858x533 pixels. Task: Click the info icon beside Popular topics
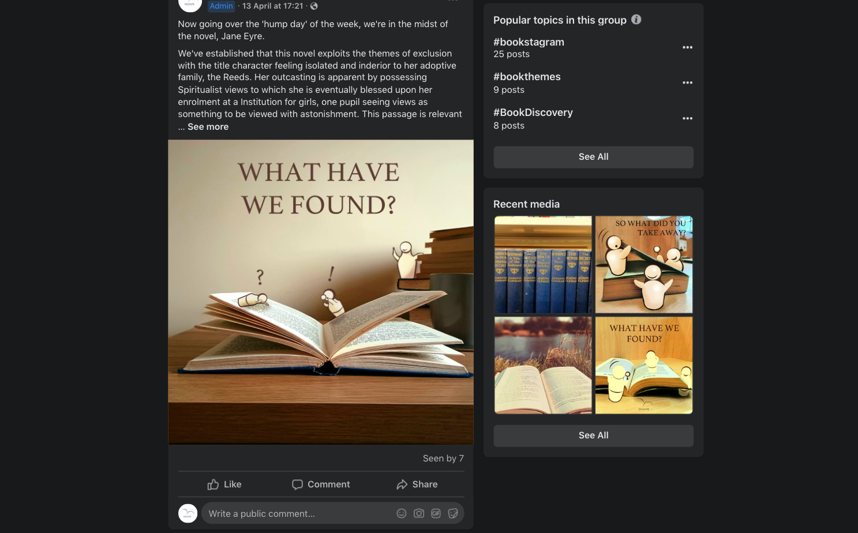coord(636,20)
